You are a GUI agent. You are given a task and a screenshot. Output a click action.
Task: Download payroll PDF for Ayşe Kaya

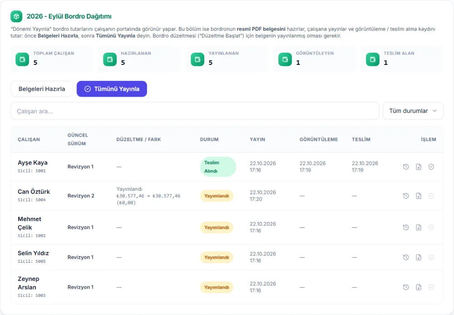419,167
